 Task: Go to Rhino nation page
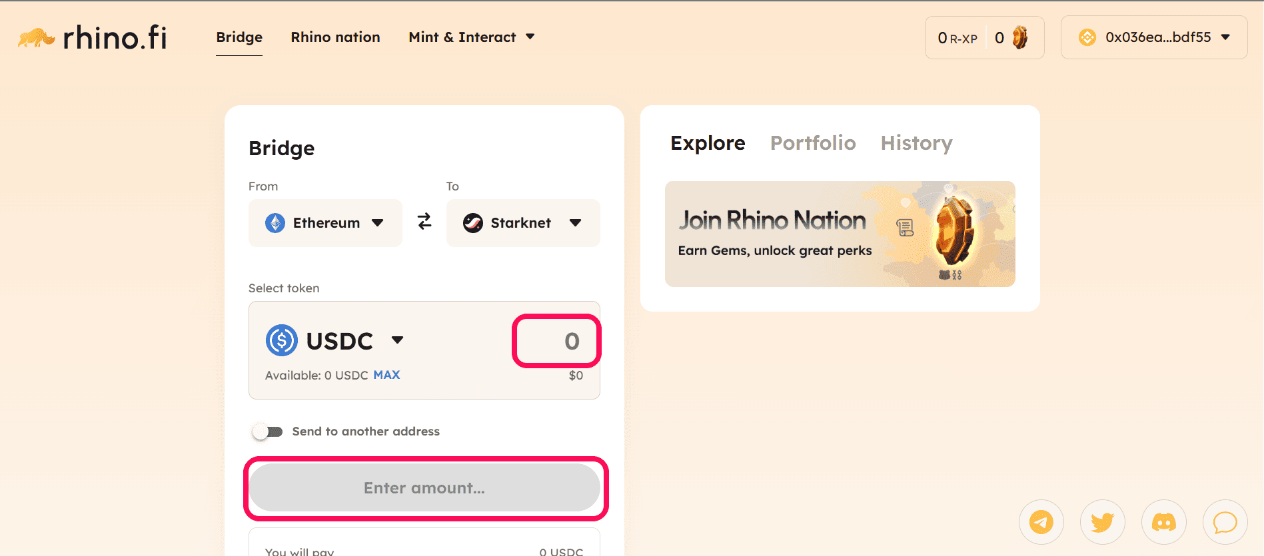[335, 37]
